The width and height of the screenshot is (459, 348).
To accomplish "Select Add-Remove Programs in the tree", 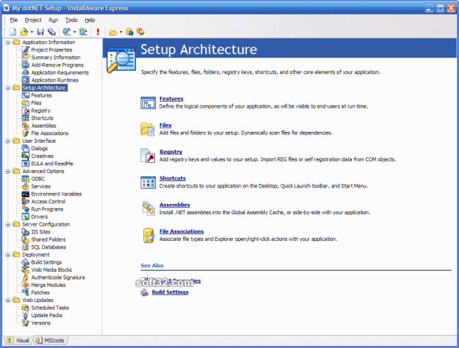I will coord(58,65).
